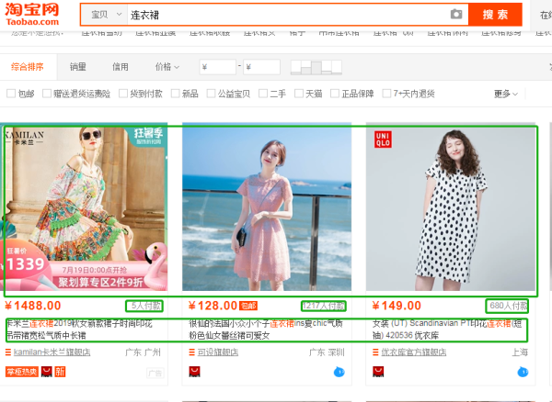Image resolution: width=552 pixels, height=402 pixels.
Task: Click the 广告 tag on Kamilan listing
Action: [x=155, y=373]
